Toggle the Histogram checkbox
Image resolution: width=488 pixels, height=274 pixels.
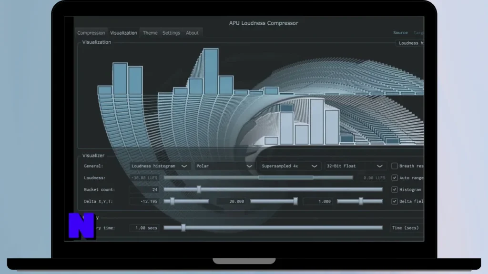pyautogui.click(x=394, y=189)
